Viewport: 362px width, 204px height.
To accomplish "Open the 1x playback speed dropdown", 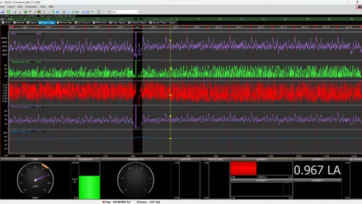I will (x=125, y=12).
